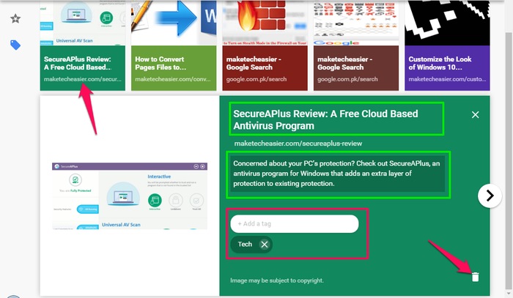This screenshot has height=298, width=513.
Task: Close the bookmark detail panel
Action: tap(476, 115)
